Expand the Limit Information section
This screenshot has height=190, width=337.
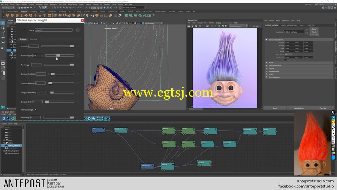pyautogui.click(x=266, y=66)
